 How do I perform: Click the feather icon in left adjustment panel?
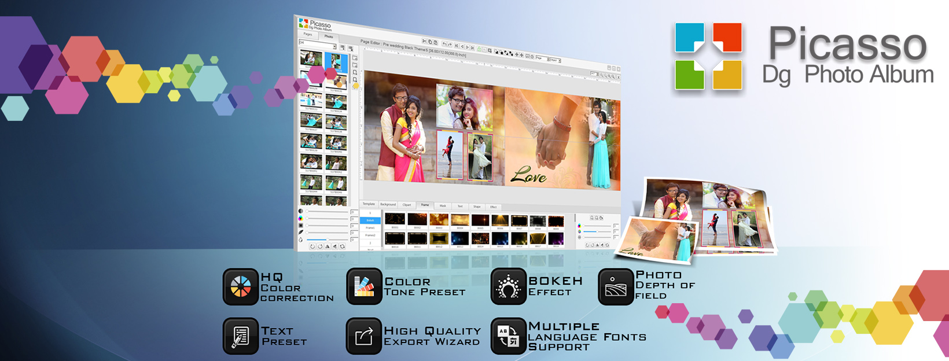pos(300,232)
